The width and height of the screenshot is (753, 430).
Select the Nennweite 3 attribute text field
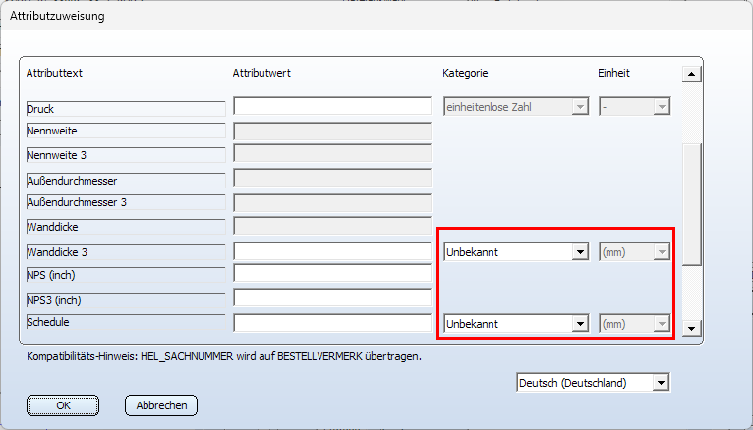click(x=126, y=155)
